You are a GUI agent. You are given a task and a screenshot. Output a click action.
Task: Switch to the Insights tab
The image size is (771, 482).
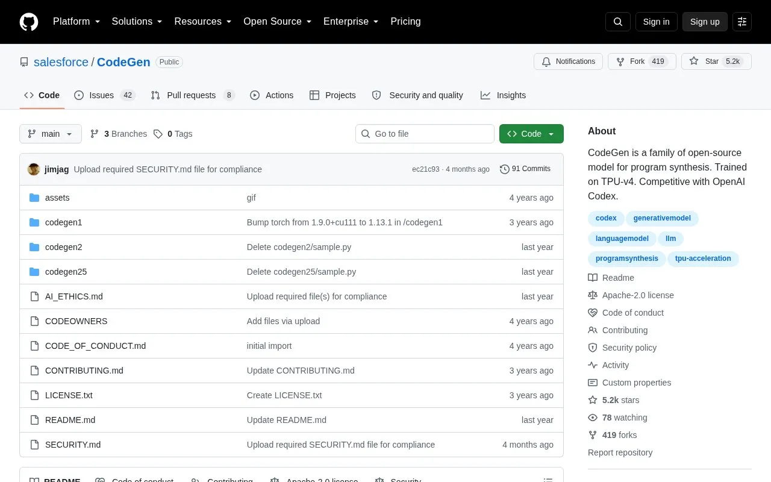[503, 95]
